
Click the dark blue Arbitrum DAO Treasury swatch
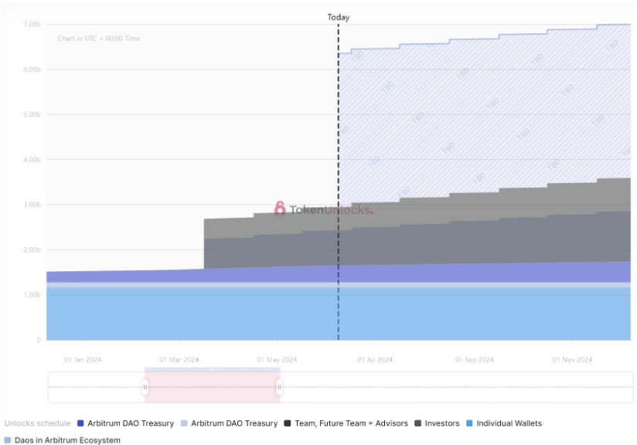[80, 423]
